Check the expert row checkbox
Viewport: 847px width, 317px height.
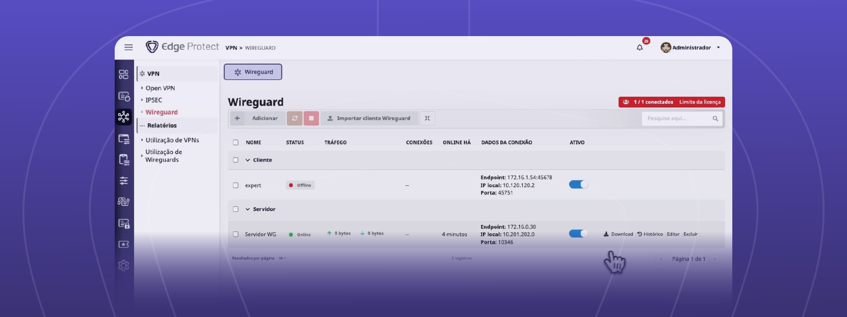click(236, 185)
